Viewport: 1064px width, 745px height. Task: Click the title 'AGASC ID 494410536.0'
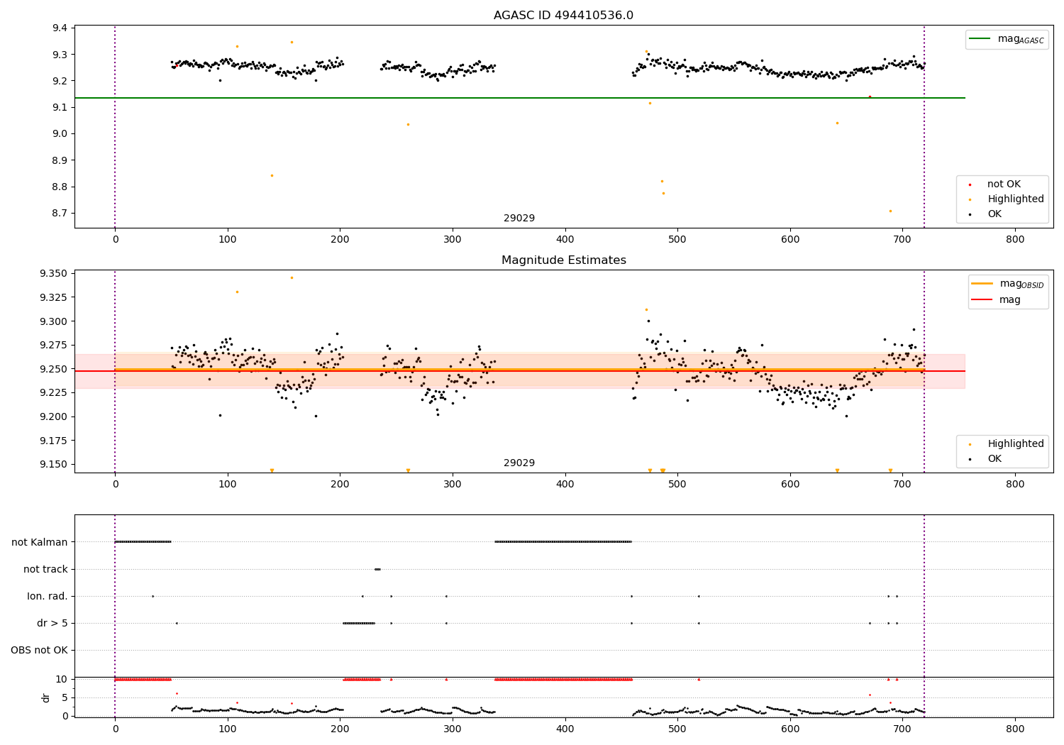click(x=563, y=16)
